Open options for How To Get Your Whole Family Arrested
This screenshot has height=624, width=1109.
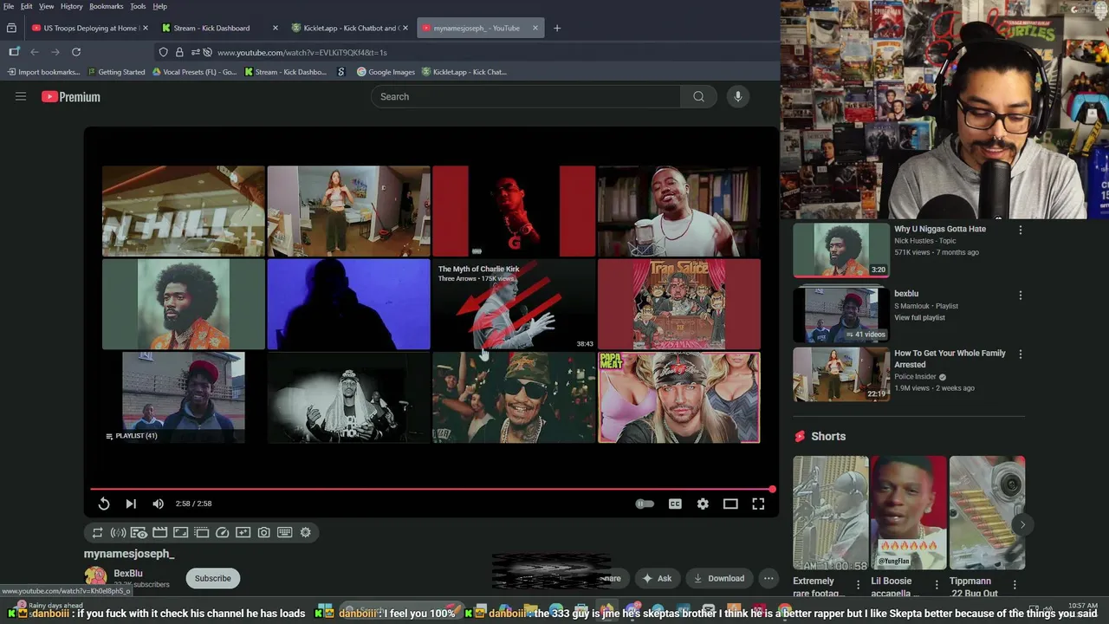click(x=1020, y=354)
